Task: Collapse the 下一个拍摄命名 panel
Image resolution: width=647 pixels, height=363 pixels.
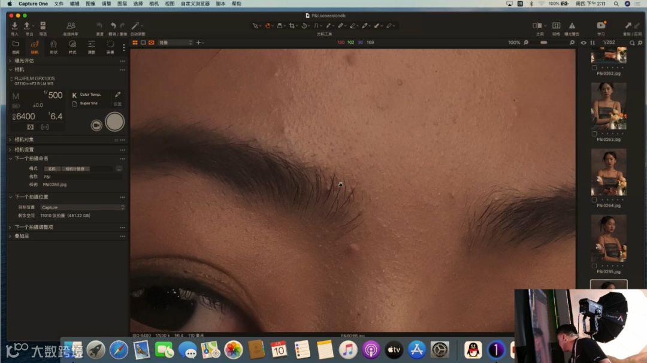Action: click(10, 158)
